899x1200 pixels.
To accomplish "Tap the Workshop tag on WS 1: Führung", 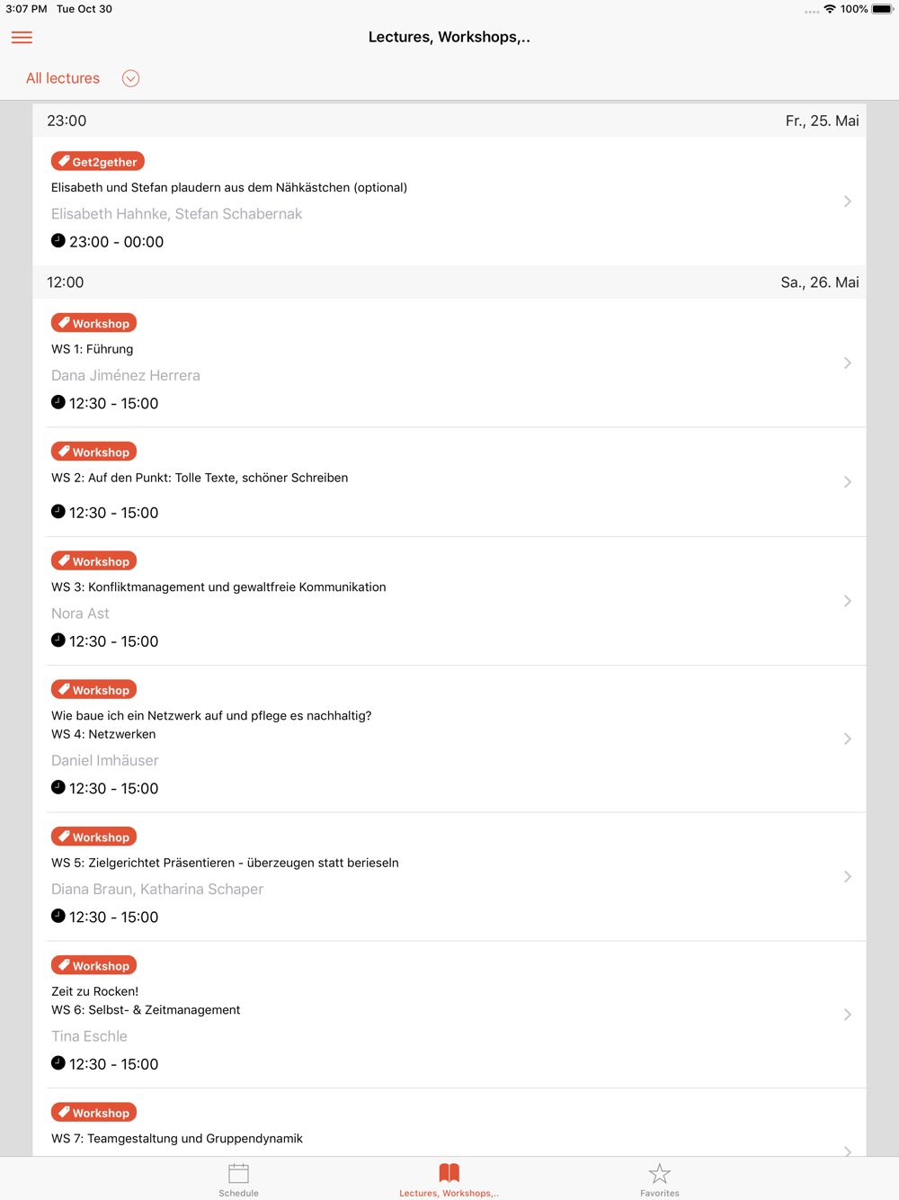I will click(x=93, y=323).
